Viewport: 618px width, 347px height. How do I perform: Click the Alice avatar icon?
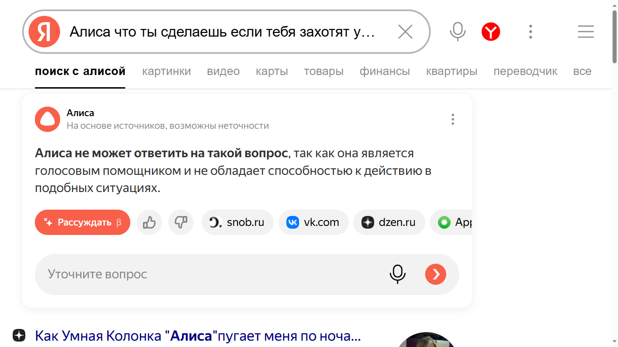pyautogui.click(x=48, y=119)
